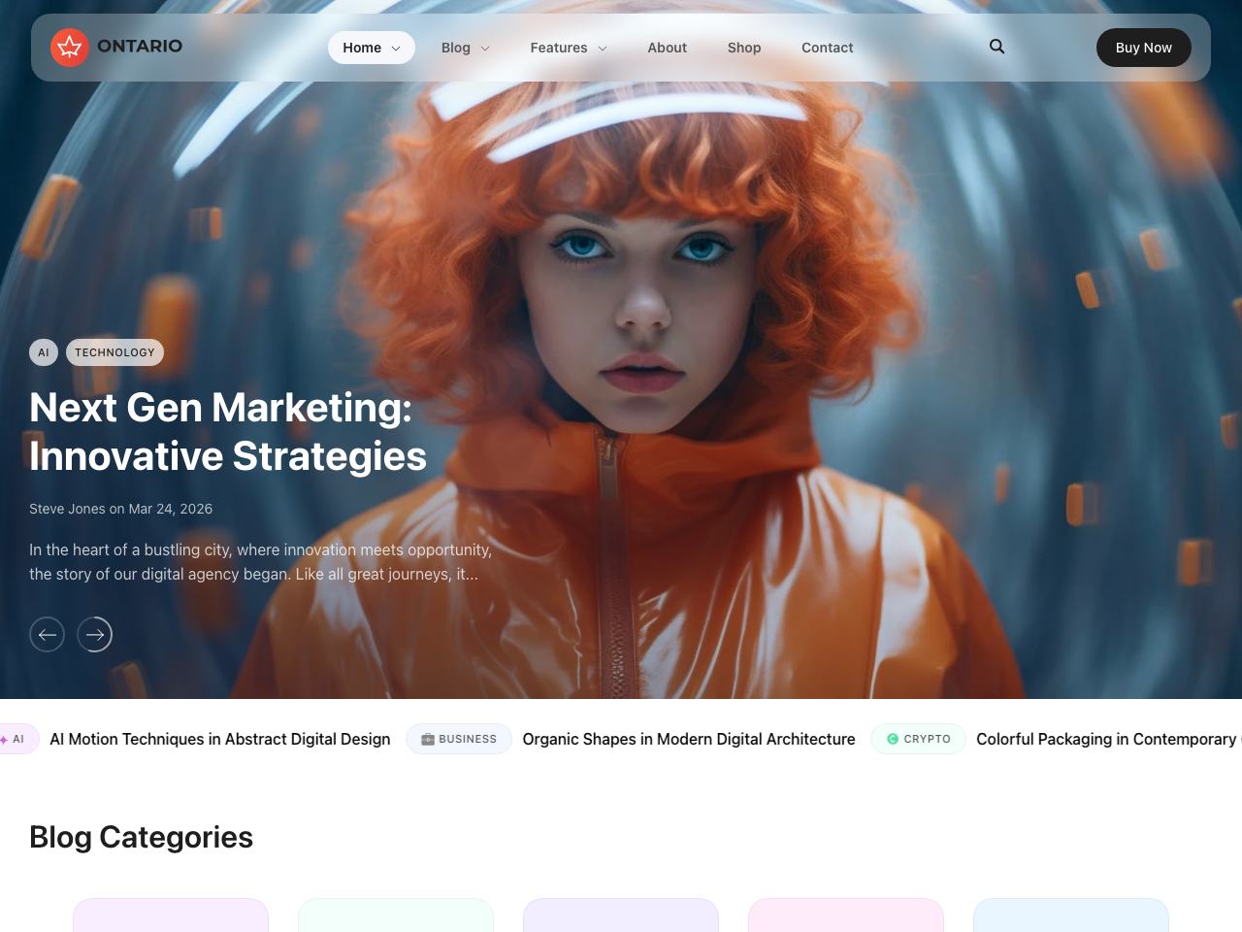Expand the Blog dropdown chevron
The height and width of the screenshot is (932, 1242).
tap(485, 49)
